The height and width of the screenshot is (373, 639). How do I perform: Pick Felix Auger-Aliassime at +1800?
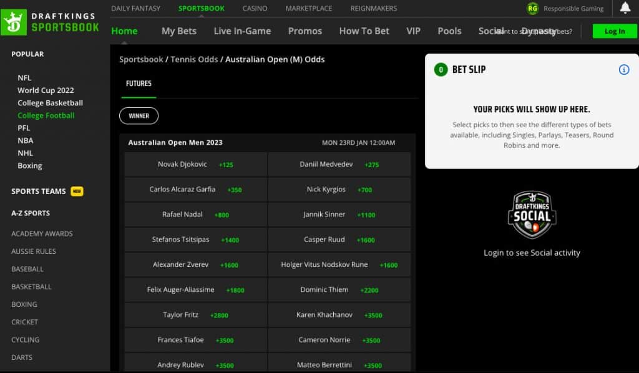click(196, 290)
